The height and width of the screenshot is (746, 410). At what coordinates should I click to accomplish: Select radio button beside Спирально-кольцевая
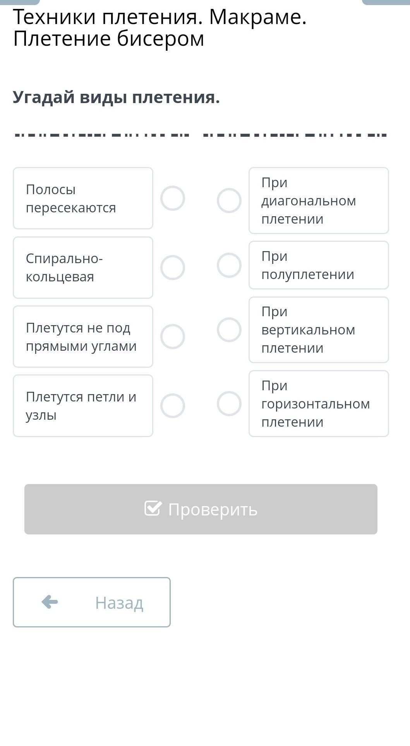click(173, 267)
